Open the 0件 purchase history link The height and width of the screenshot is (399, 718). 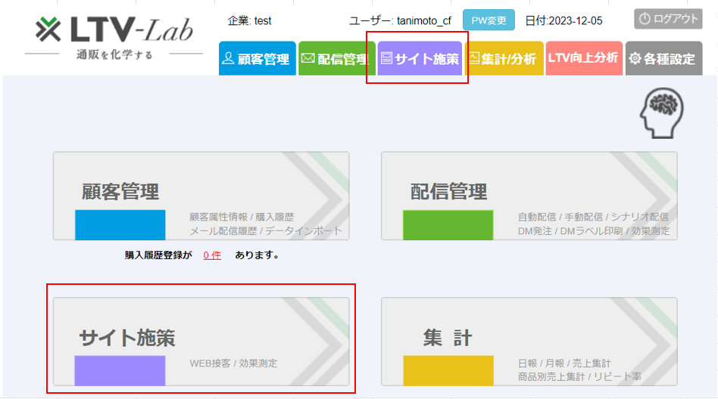point(212,255)
